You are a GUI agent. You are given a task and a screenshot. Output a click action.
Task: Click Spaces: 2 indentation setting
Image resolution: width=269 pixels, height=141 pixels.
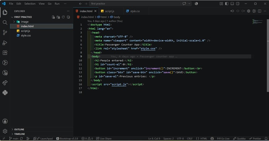pos(168,139)
